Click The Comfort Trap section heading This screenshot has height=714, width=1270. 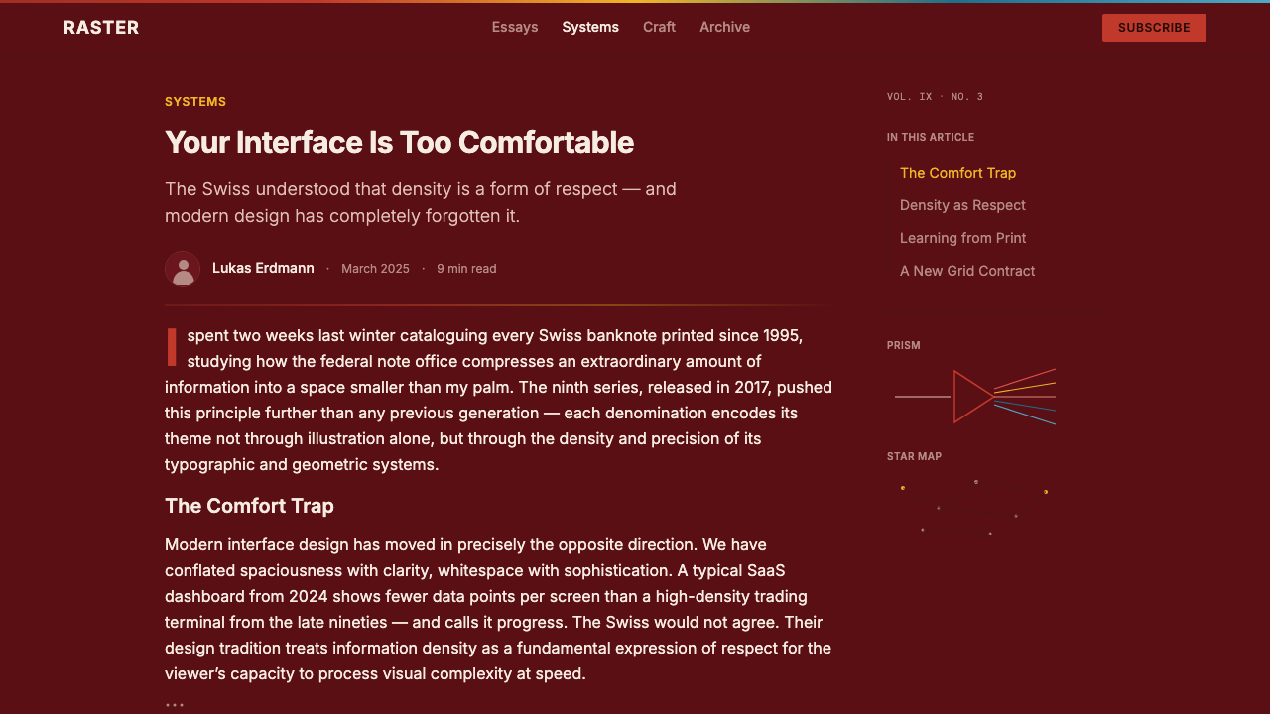249,506
